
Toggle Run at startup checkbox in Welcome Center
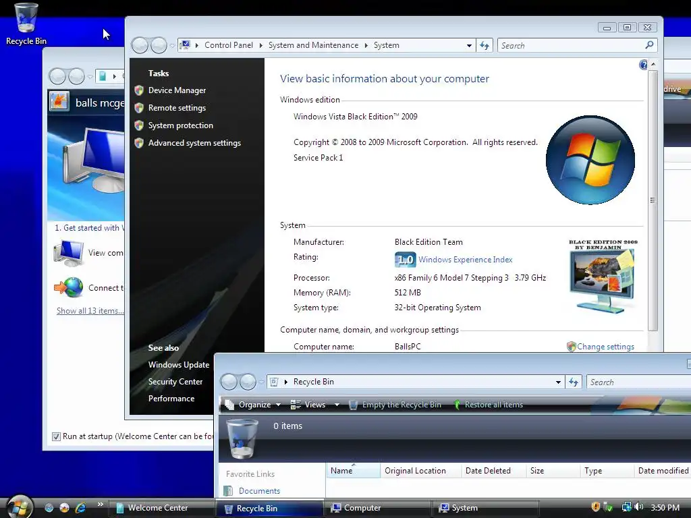tap(56, 436)
